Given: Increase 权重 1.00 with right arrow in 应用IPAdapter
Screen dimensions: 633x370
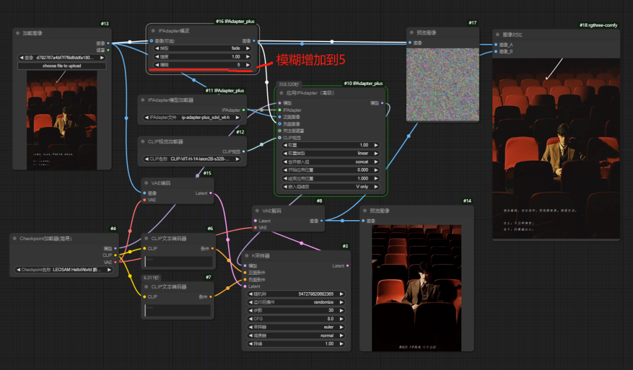Looking at the screenshot, I should (x=376, y=145).
